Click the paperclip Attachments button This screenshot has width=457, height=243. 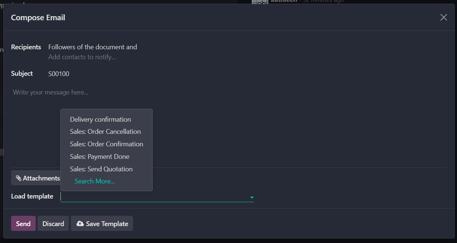coord(37,178)
